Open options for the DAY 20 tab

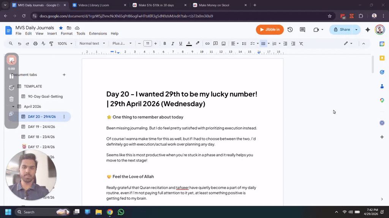tap(64, 117)
